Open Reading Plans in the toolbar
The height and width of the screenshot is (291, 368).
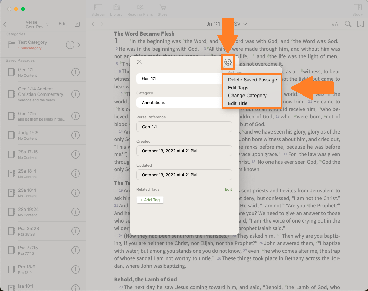click(x=140, y=10)
